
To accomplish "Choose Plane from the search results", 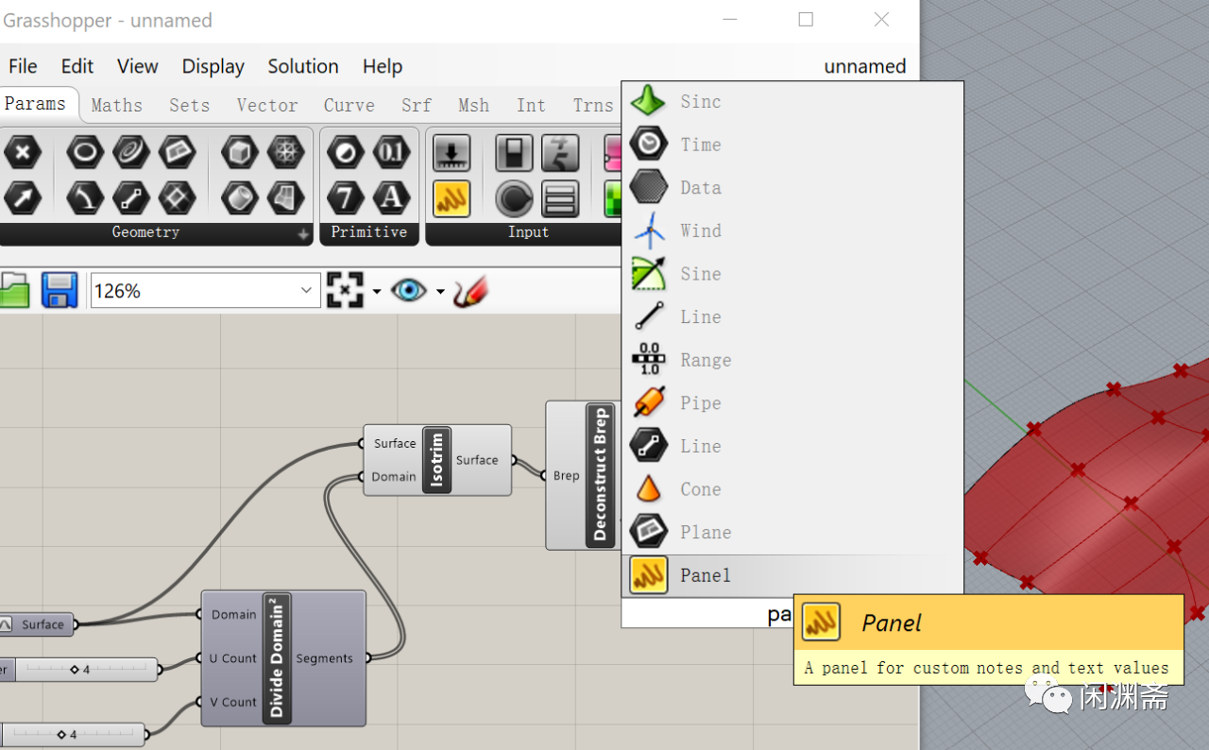I will [792, 533].
